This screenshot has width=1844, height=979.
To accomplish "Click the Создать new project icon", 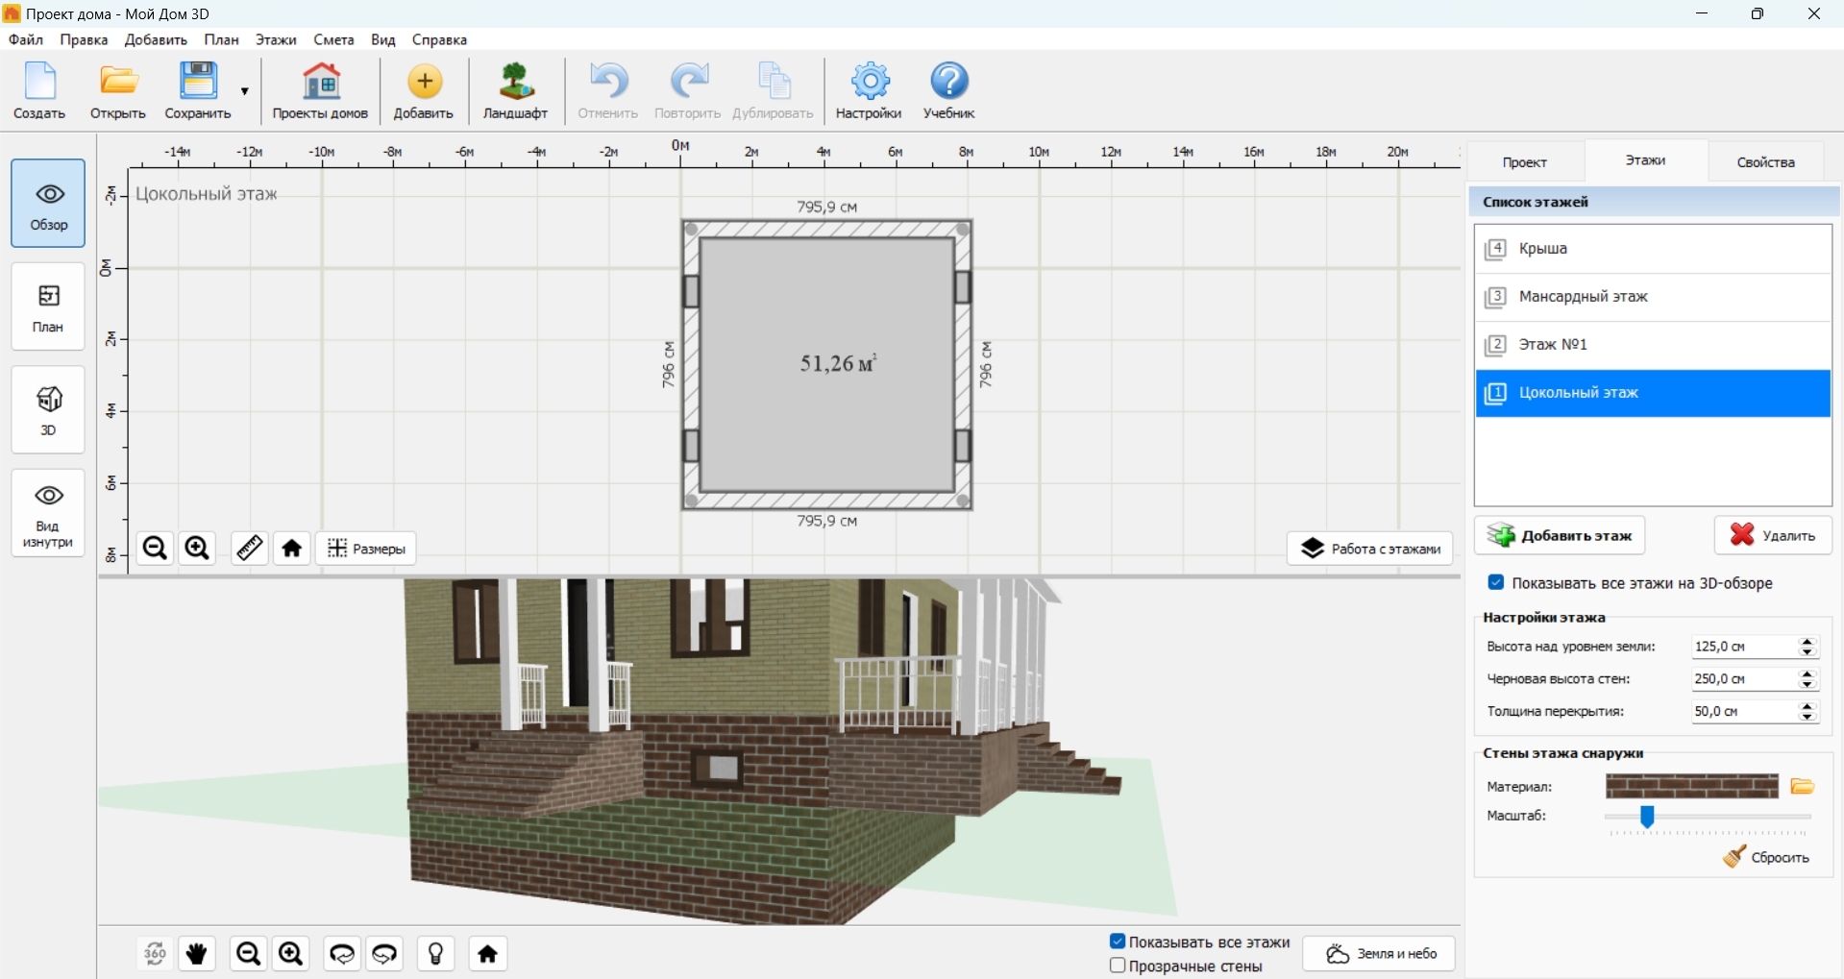I will (x=39, y=91).
